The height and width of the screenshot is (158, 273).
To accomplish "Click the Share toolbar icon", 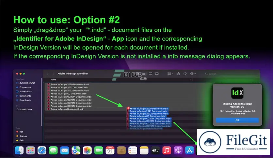I will point(178,74).
